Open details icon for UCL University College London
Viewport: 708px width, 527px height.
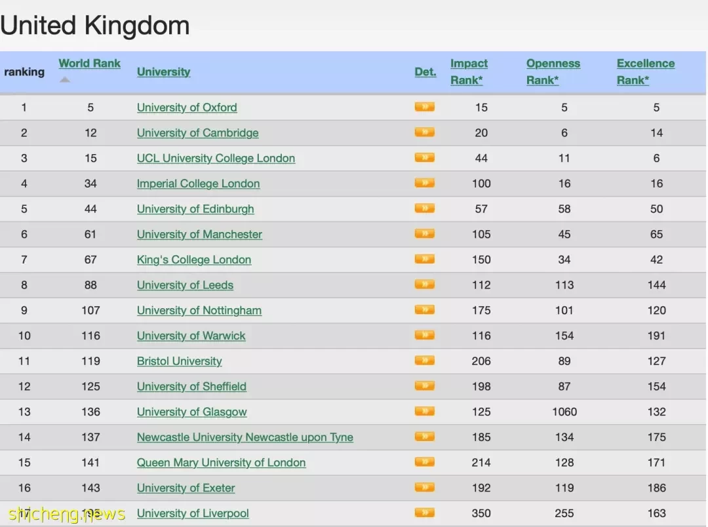pos(424,157)
